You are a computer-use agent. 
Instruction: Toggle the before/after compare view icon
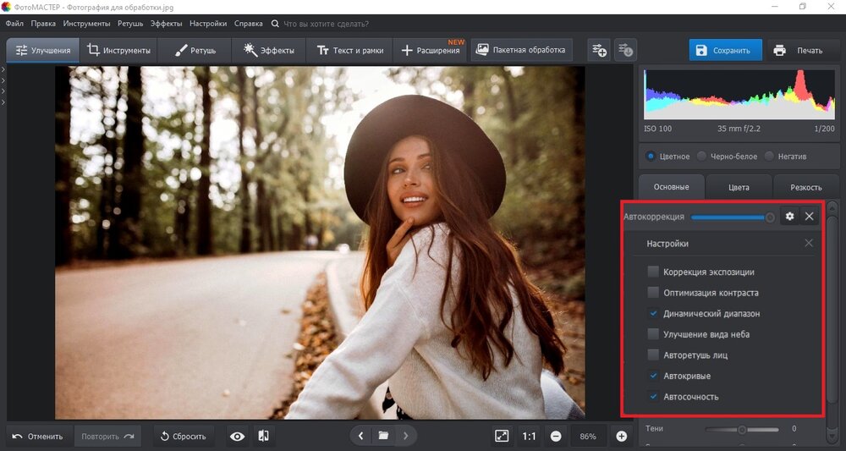(263, 437)
